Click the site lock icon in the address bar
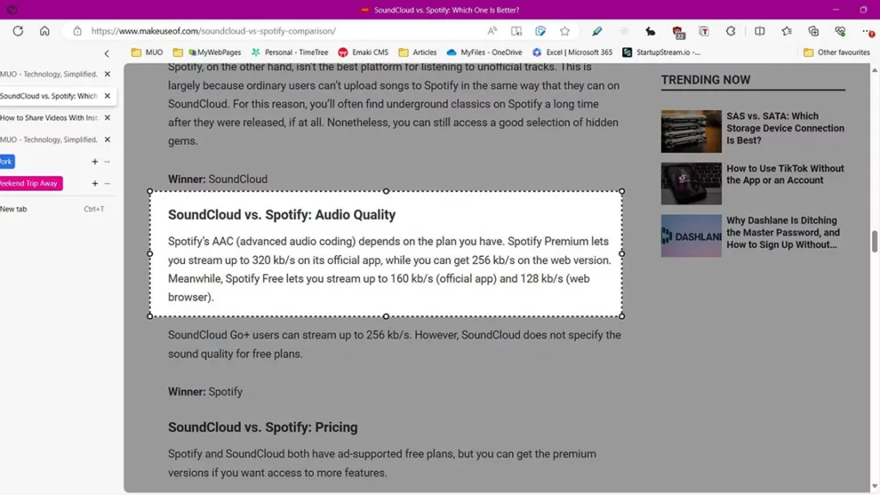This screenshot has height=495, width=880. tap(77, 31)
